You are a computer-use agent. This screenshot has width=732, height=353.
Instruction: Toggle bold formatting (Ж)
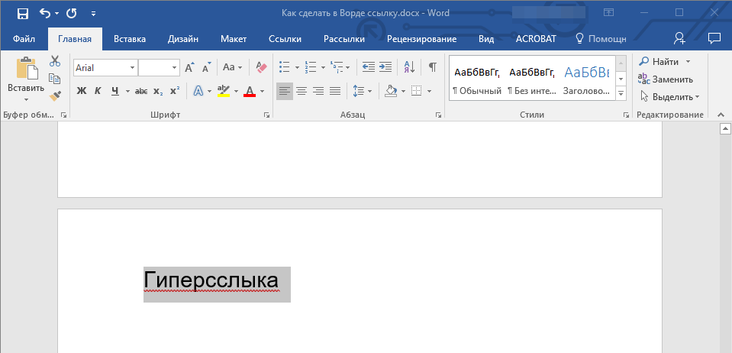pyautogui.click(x=82, y=91)
